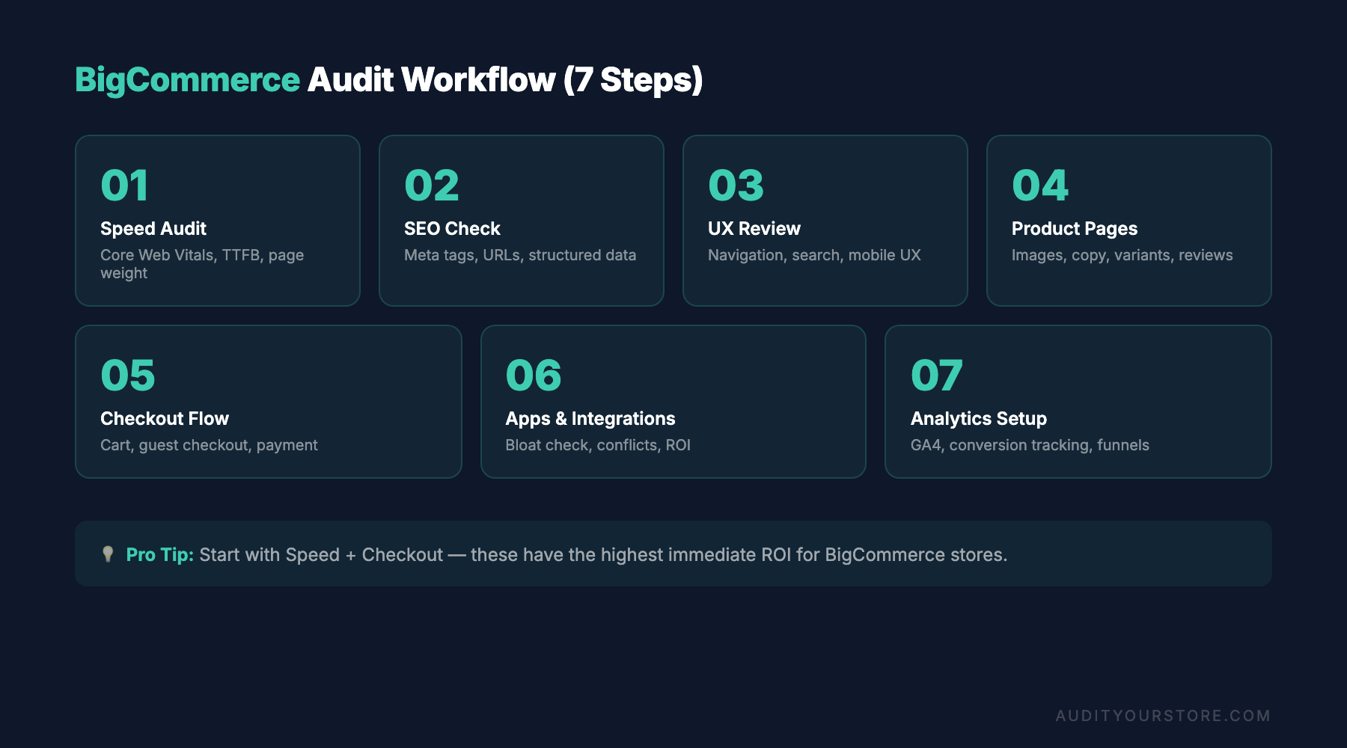Select the 01 Speed Audit card
Image resolution: width=1347 pixels, height=748 pixels.
coord(217,220)
